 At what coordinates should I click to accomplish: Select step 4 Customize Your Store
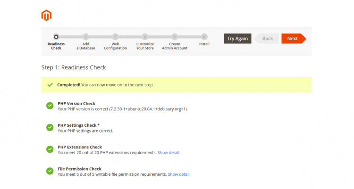pyautogui.click(x=145, y=36)
